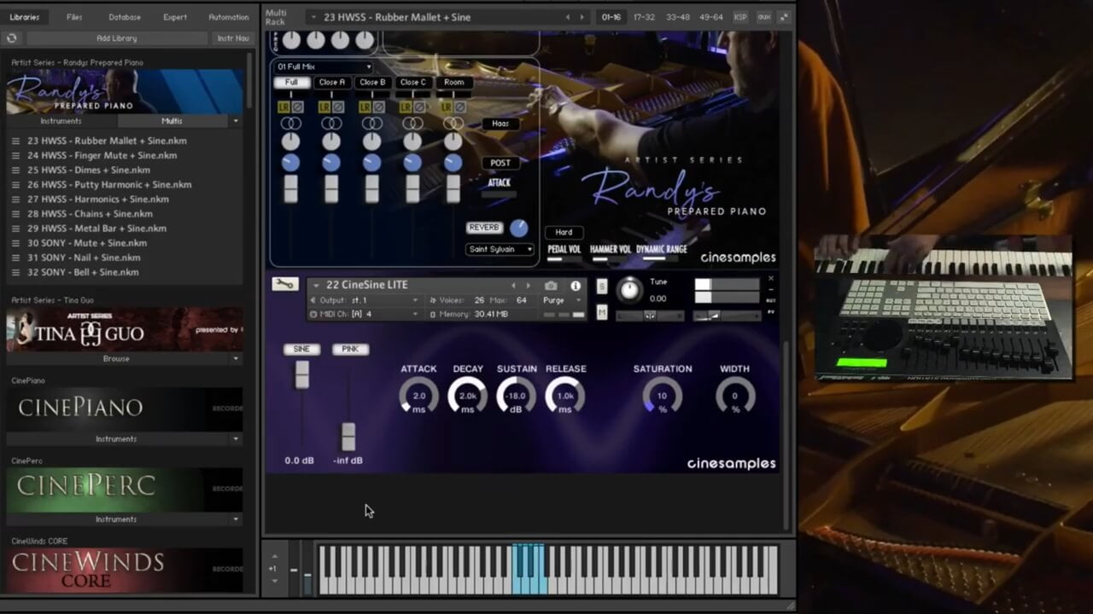Viewport: 1093px width, 614px height.
Task: Click the stereo link rings on the Full channel
Action: [291, 124]
